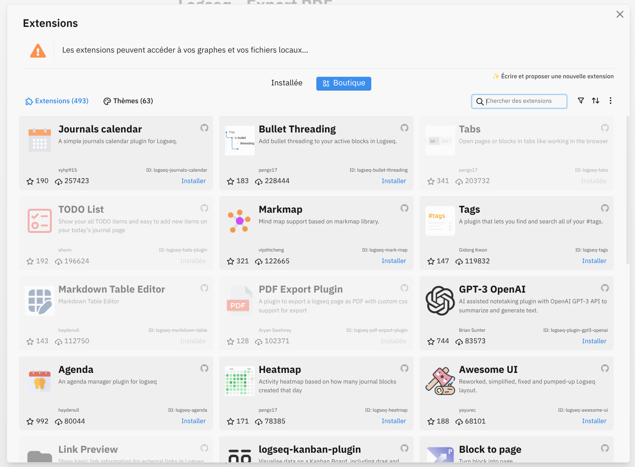This screenshot has width=635, height=467.
Task: Install the Awesome UI plugin
Action: coord(594,421)
